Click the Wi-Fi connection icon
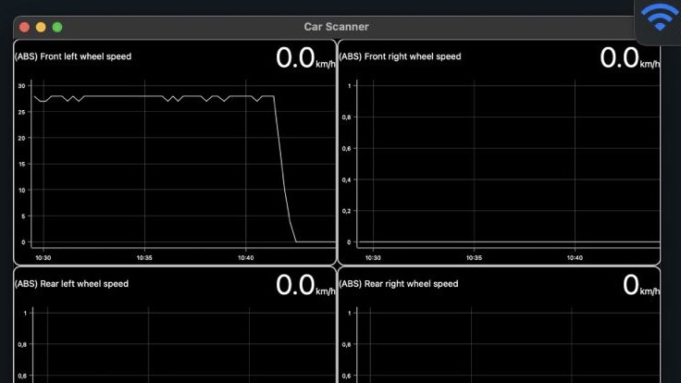This screenshot has height=383, width=681. 660,17
